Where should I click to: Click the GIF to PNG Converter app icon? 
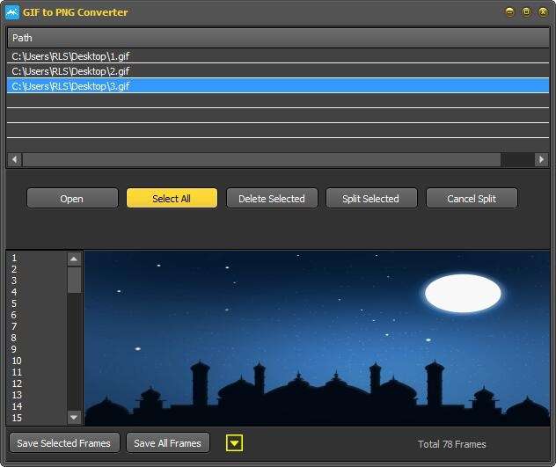point(12,12)
